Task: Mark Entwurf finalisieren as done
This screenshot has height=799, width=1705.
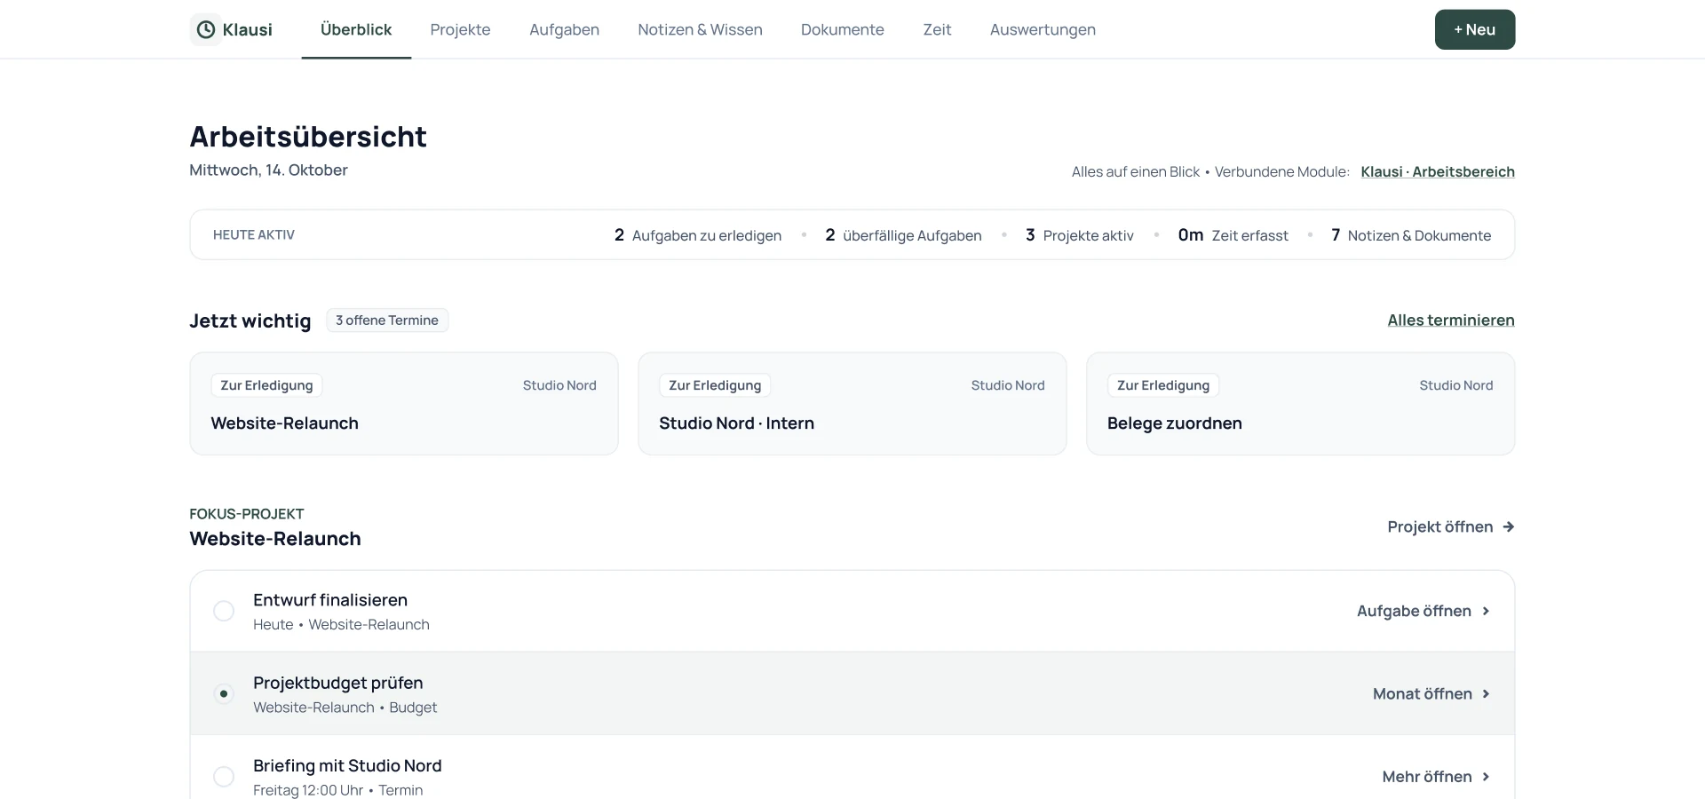Action: coord(224,611)
